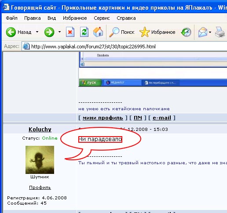Refresh the page with green arrows icon
Image resolution: width=227 pixels, height=213 pixels.
(x=84, y=32)
